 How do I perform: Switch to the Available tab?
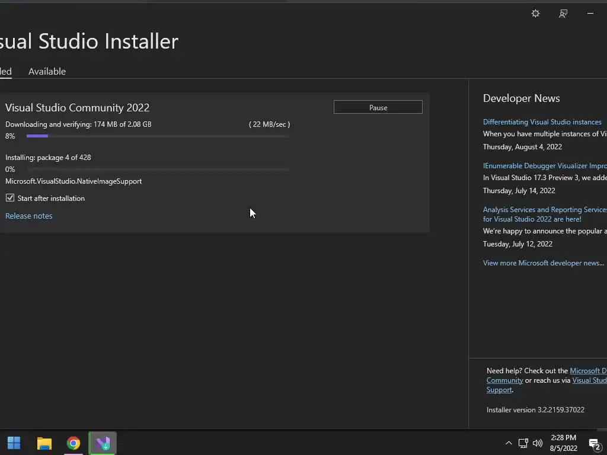pos(47,72)
